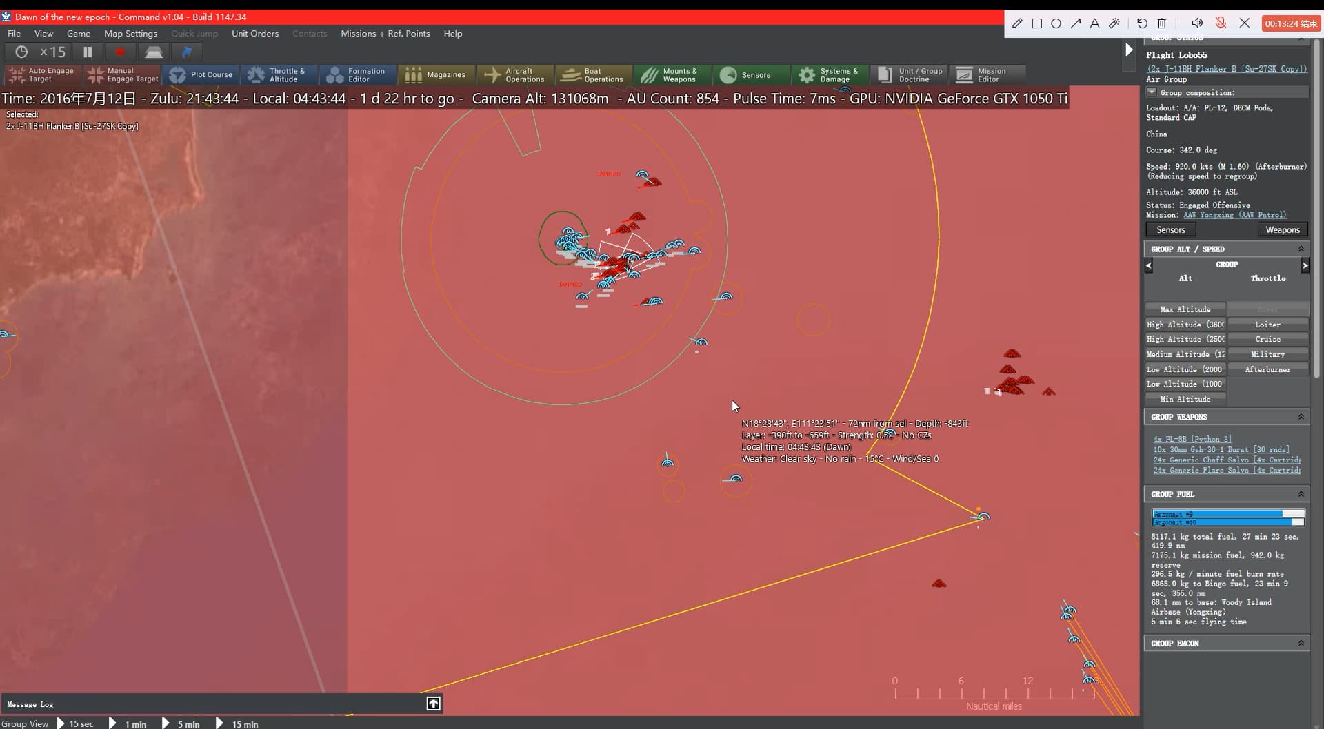This screenshot has width=1324, height=729.
Task: Expand the Message Log panel
Action: [x=433, y=703]
